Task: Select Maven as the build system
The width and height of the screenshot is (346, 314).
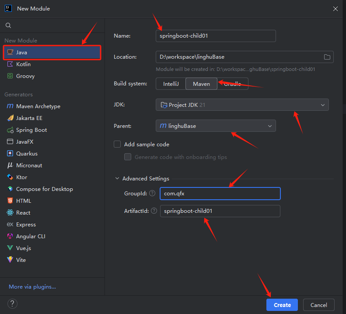Action: coord(201,84)
